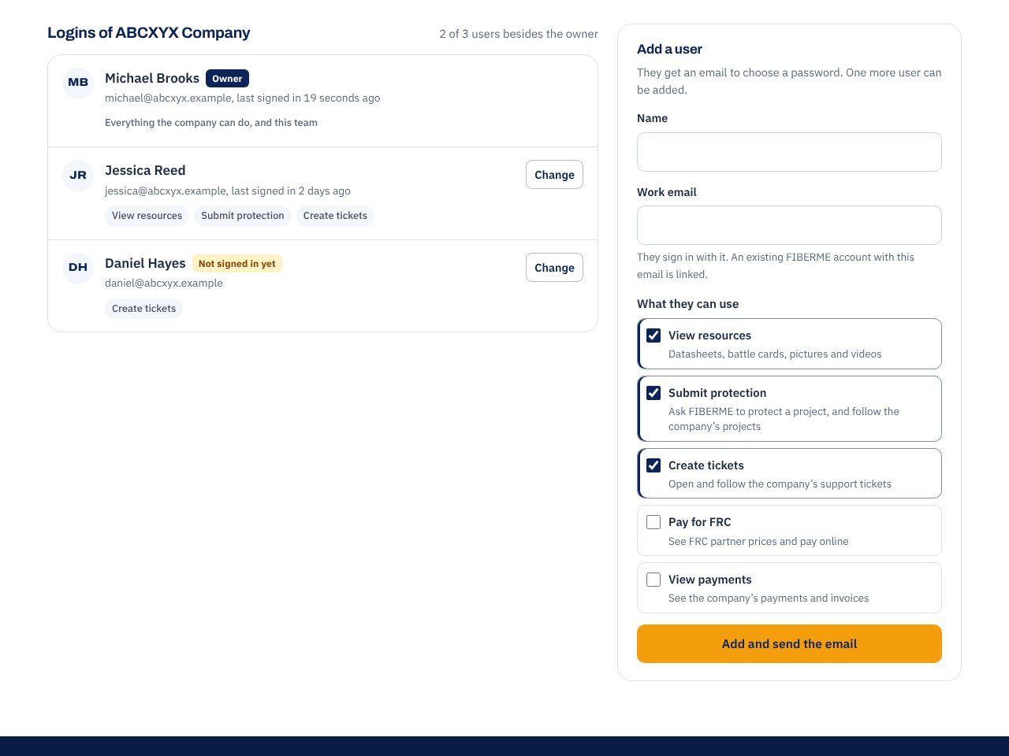Click the DH avatar for Daniel Hayes
This screenshot has height=756, width=1009.
pyautogui.click(x=78, y=268)
